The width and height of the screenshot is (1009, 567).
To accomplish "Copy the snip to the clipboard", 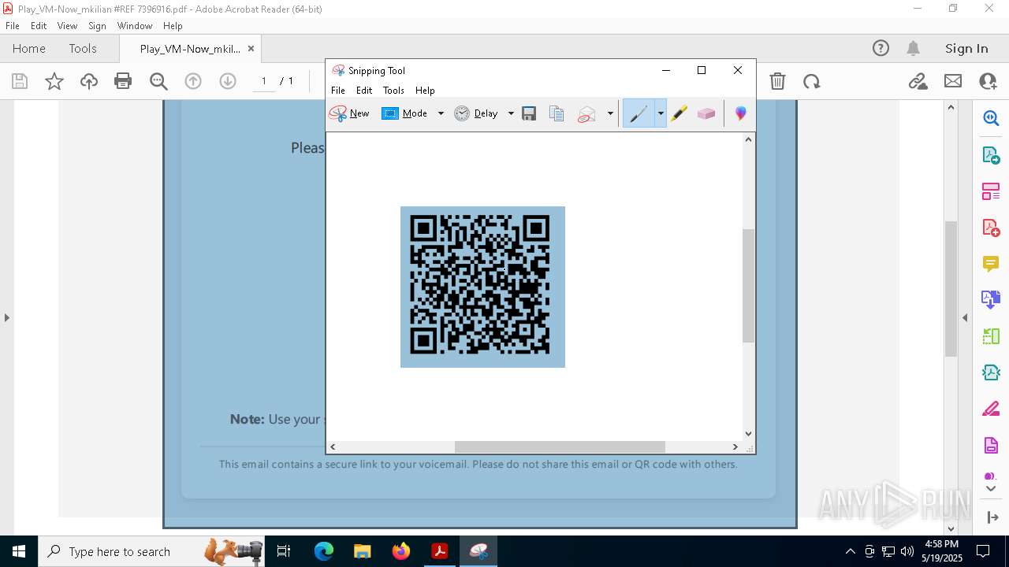I will coord(557,113).
